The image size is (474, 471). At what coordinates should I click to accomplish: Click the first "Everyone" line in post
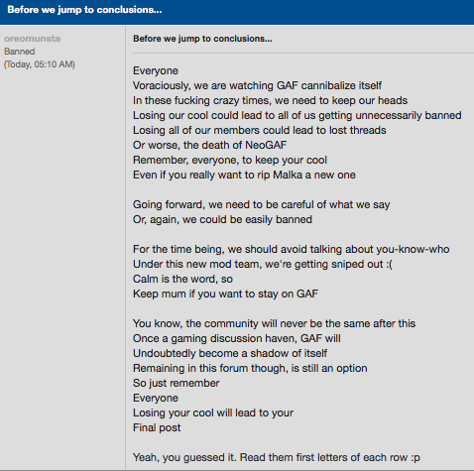pyautogui.click(x=156, y=70)
